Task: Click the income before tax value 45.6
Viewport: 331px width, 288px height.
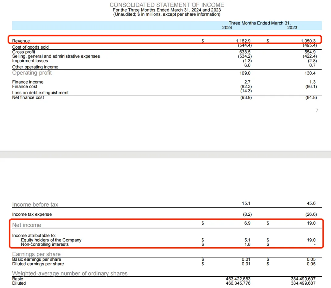Action: pos(311,203)
